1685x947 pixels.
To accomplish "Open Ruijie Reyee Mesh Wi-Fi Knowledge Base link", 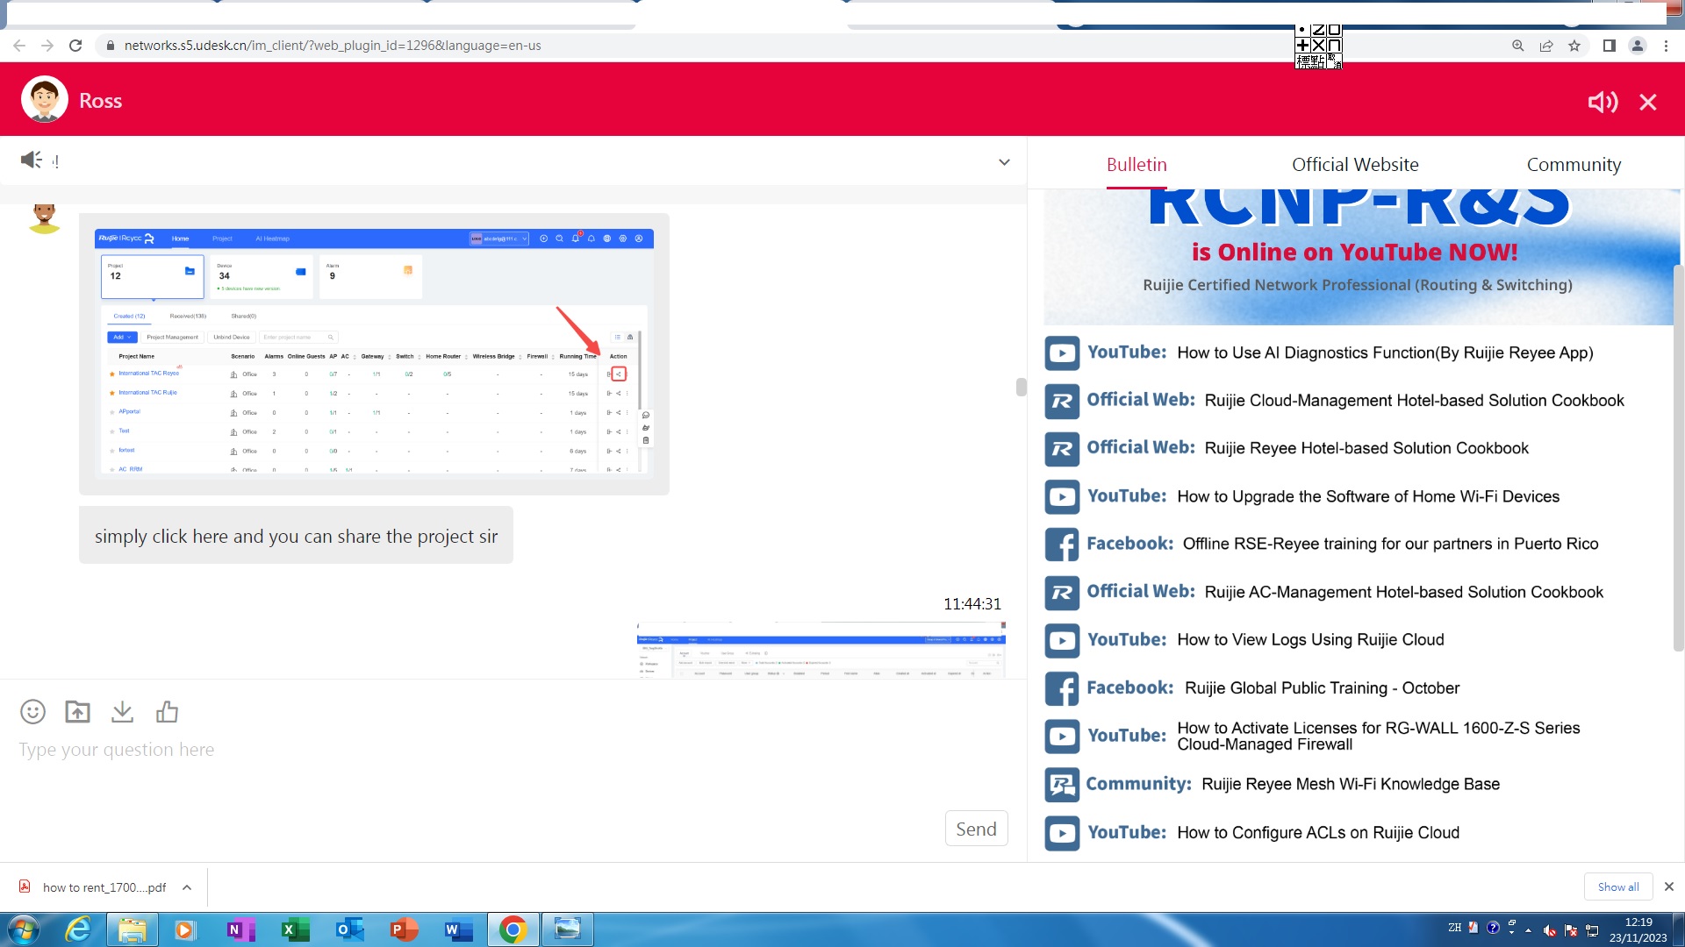I will click(x=1350, y=784).
